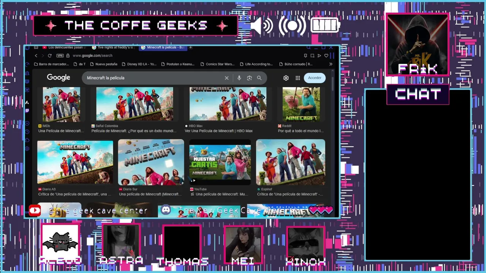Open 'Life According to...' bookmark
Screen dimensions: 486x273
pos(256,64)
